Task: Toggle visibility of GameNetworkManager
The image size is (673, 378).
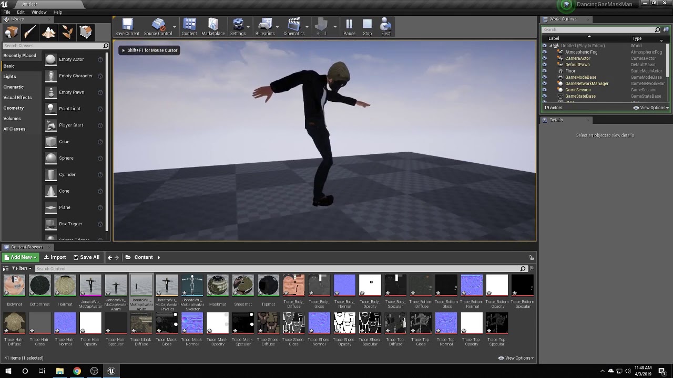Action: point(544,83)
